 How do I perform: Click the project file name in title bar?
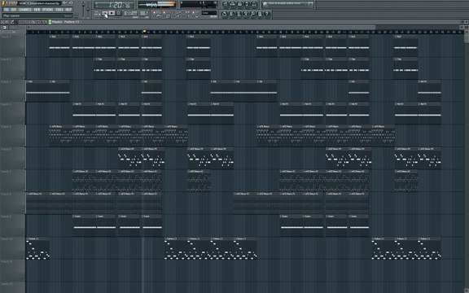(x=40, y=3)
